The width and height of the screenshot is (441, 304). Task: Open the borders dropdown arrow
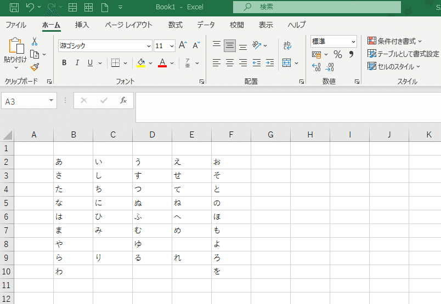pos(125,63)
